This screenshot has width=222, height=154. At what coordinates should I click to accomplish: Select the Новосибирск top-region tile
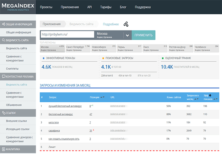point(103,48)
